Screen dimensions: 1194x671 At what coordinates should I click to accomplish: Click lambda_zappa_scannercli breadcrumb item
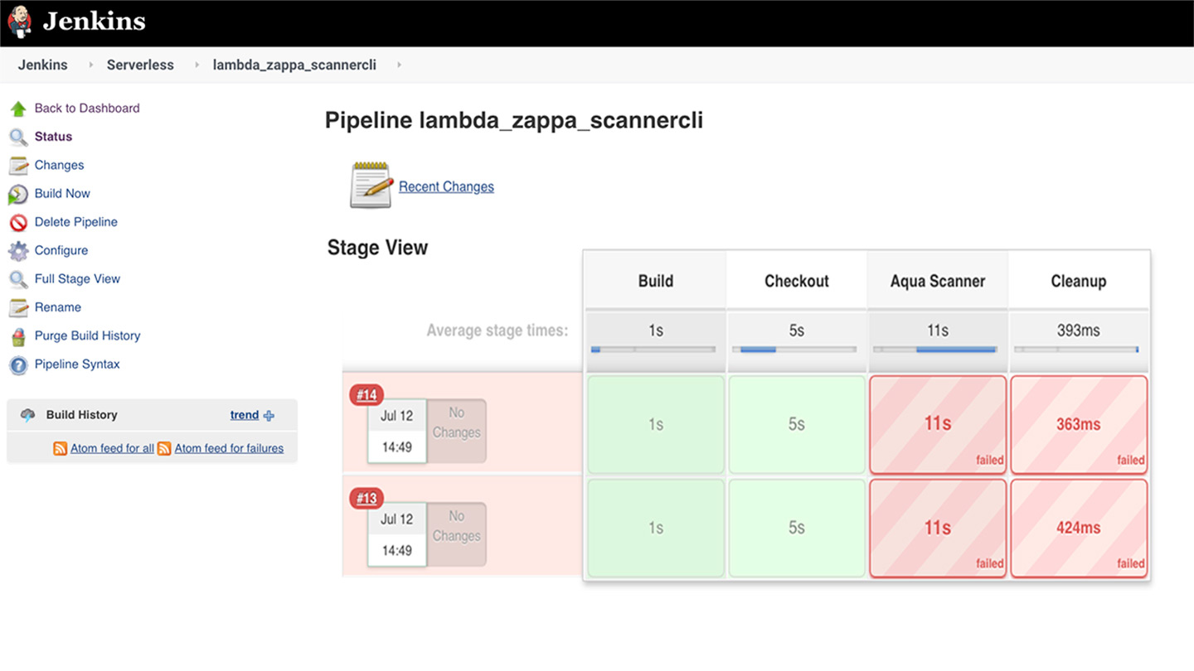pyautogui.click(x=294, y=65)
